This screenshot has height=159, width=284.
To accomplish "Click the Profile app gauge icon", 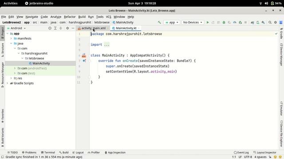I will [x=235, y=23].
